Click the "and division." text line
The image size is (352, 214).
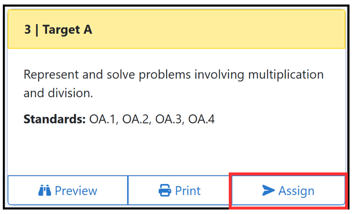tap(58, 93)
